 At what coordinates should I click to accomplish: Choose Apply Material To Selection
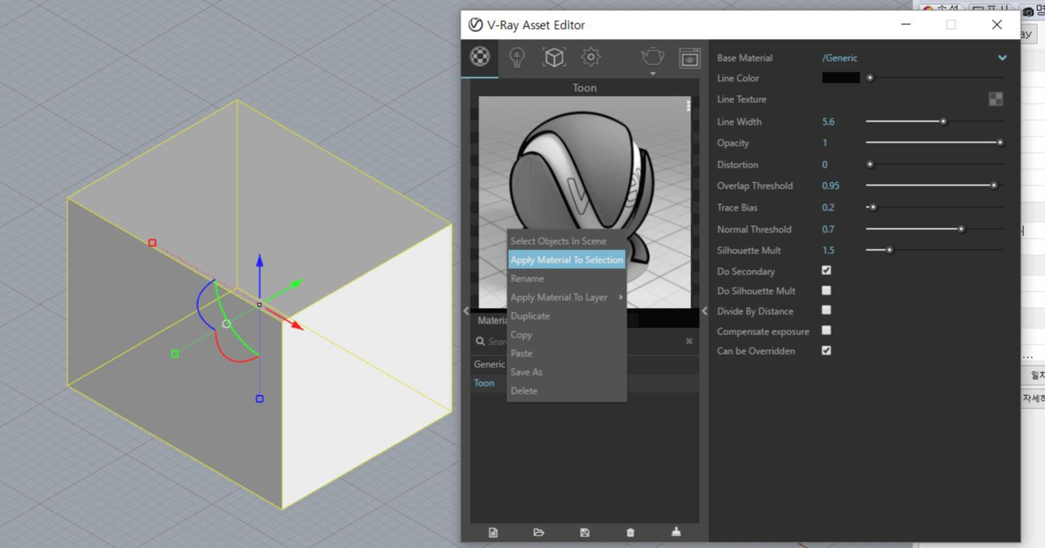(x=567, y=260)
